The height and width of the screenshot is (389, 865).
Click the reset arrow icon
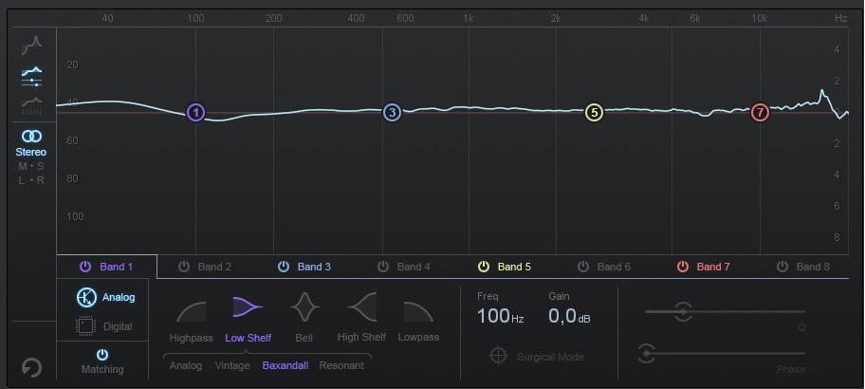[x=31, y=366]
